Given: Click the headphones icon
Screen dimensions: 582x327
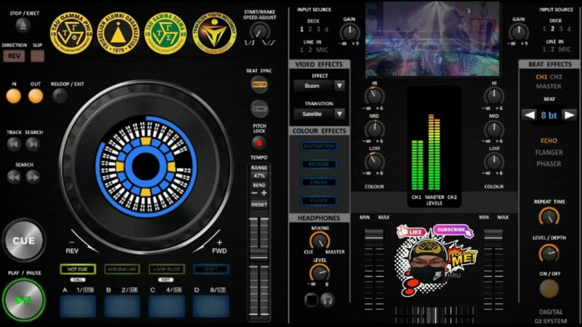Looking at the screenshot, I should click(327, 300).
